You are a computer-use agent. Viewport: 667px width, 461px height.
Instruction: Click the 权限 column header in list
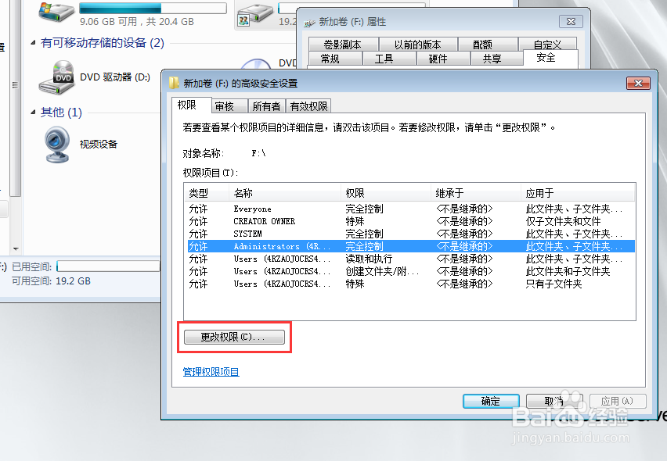click(x=385, y=193)
